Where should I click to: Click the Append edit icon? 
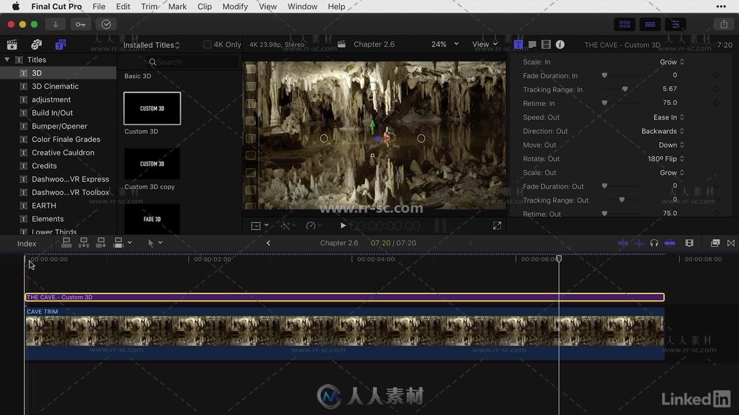[101, 243]
